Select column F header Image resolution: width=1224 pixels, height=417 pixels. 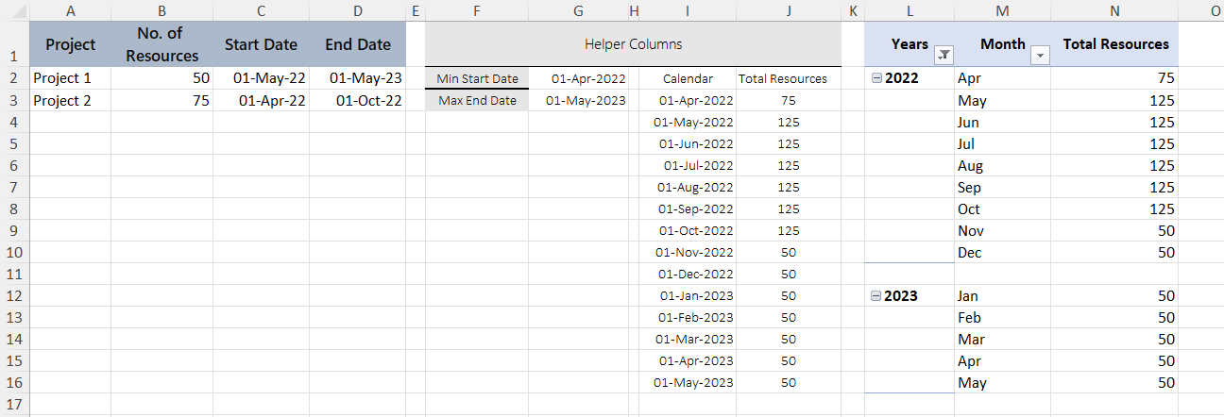(477, 10)
